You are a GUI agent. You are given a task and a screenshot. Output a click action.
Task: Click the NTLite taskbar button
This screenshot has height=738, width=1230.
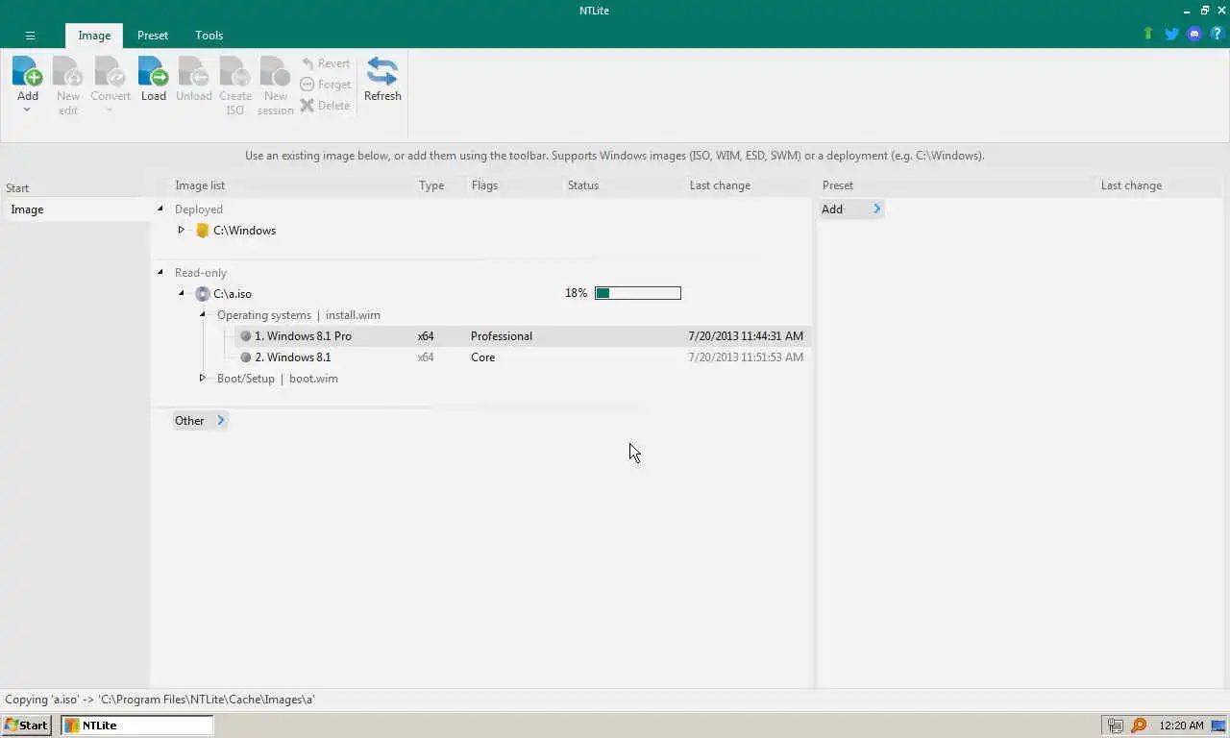tap(136, 726)
